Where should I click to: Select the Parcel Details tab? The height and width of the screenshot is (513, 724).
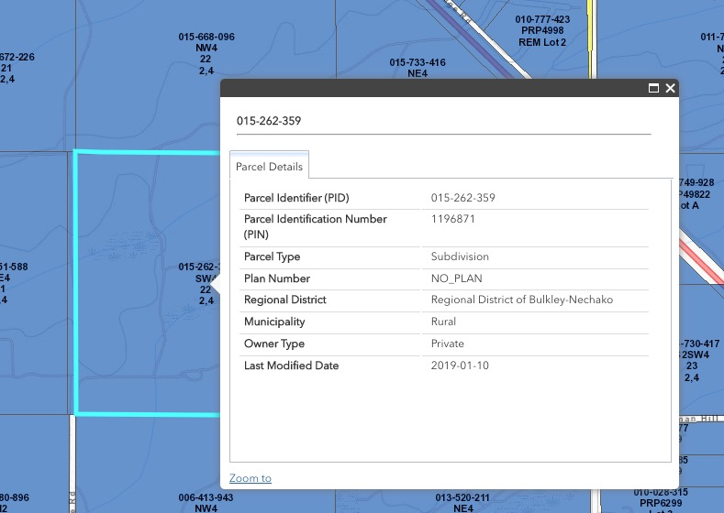click(x=269, y=167)
